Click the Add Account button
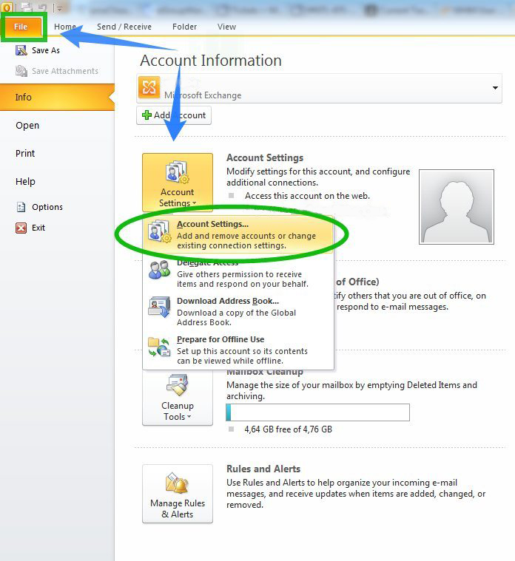Viewport: 515px width, 561px height. coord(174,115)
